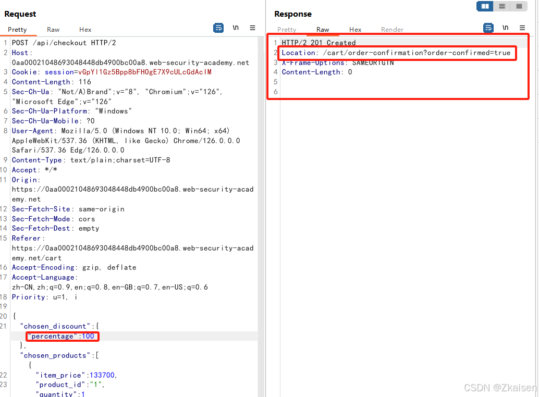This screenshot has height=397, width=539.
Task: Select the Raw tab in Response panel
Action: pyautogui.click(x=323, y=30)
